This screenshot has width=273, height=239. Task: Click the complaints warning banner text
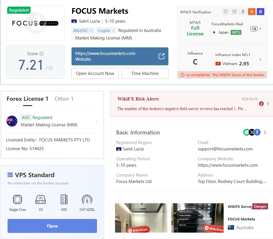pos(225,75)
